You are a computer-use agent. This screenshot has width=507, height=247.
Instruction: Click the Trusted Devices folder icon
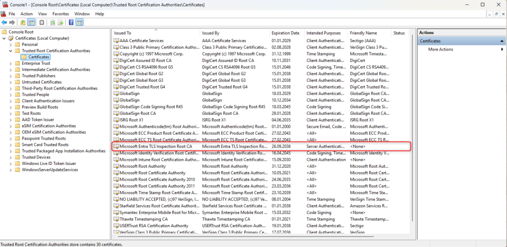pyautogui.click(x=17, y=157)
